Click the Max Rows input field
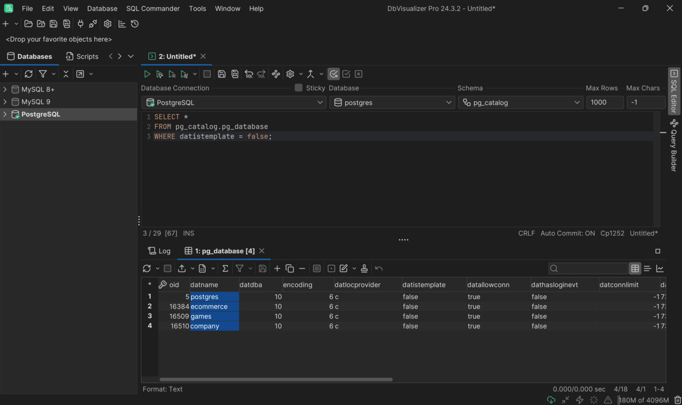 (604, 103)
